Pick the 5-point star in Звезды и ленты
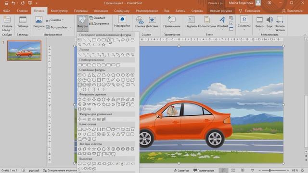The width and height of the screenshot is (308, 173). click(x=94, y=149)
